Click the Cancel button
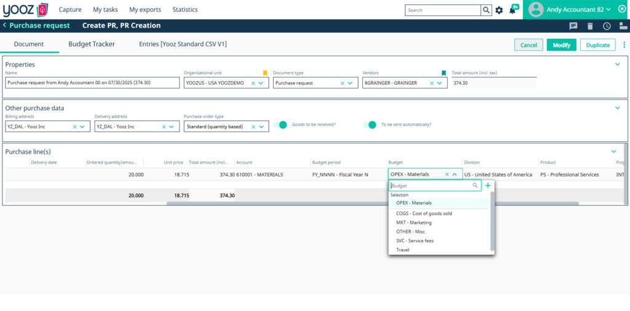 528,45
